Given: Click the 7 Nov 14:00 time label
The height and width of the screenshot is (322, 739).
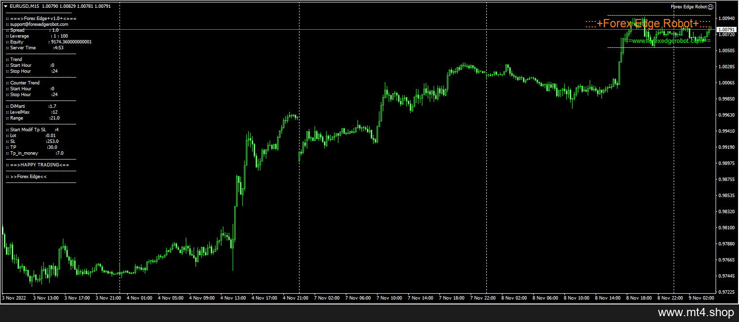Looking at the screenshot, I should pyautogui.click(x=420, y=297).
